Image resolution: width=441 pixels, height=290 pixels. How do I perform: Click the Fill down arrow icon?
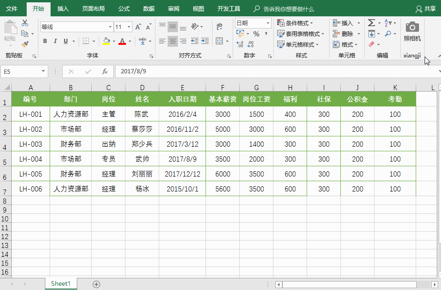372,34
